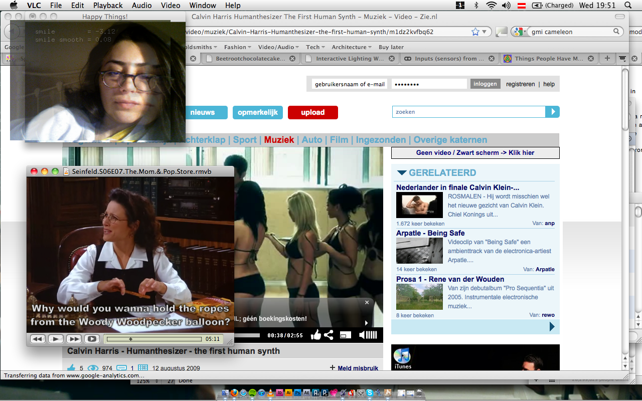
Task: Open Spotify from the dock
Action: (x=252, y=393)
